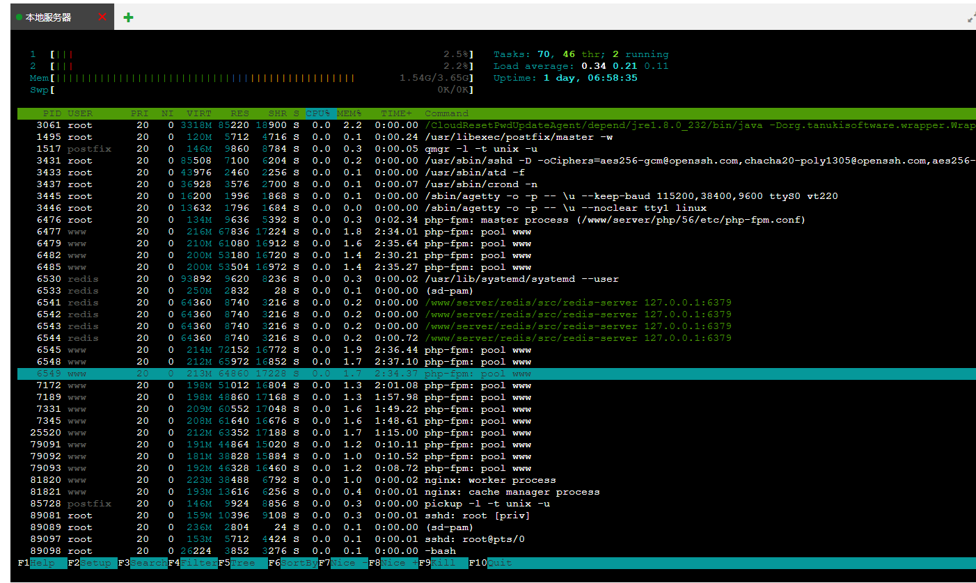Screen dimensions: 976x583
Task: Click F7 Nice - to raise priority
Action: [343, 563]
